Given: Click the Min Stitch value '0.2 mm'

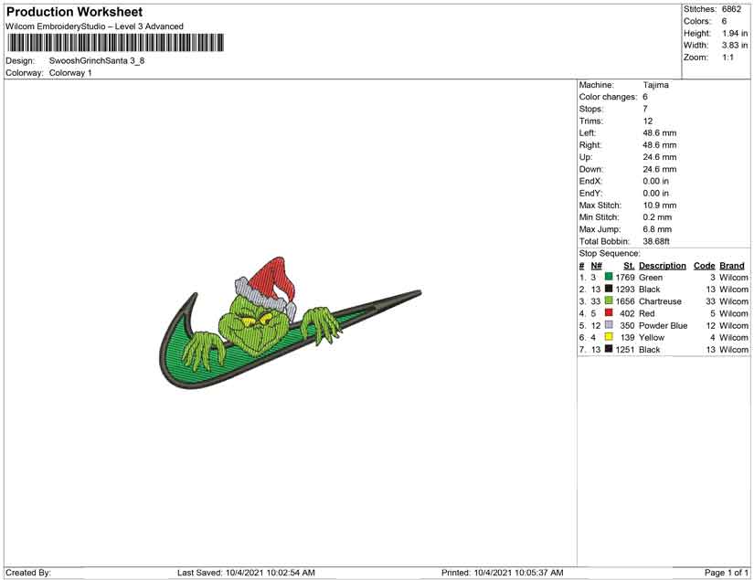Looking at the screenshot, I should (657, 217).
